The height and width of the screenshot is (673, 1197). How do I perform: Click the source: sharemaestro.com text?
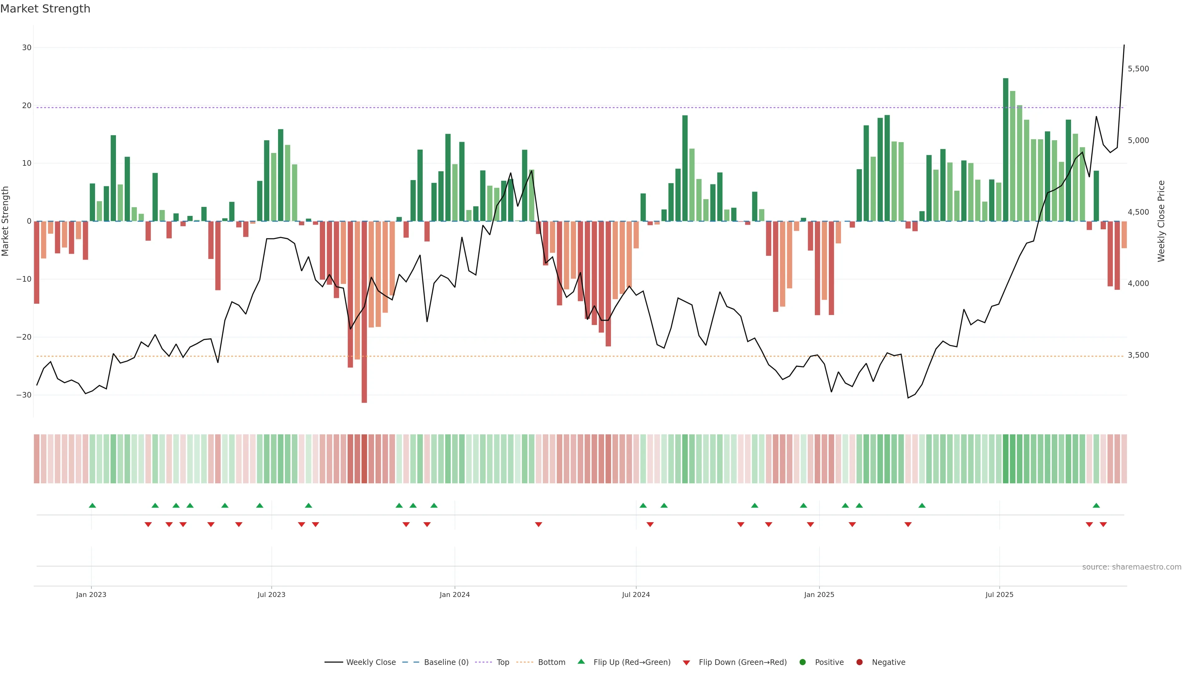point(1132,567)
